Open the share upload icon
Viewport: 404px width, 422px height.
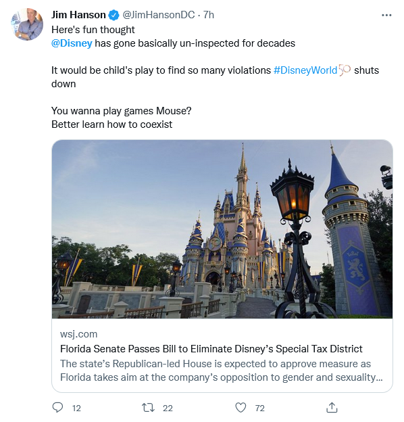coord(332,407)
